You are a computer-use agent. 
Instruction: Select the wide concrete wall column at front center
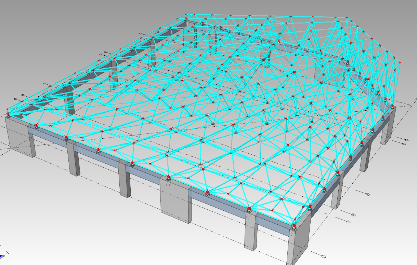pyautogui.click(x=176, y=201)
